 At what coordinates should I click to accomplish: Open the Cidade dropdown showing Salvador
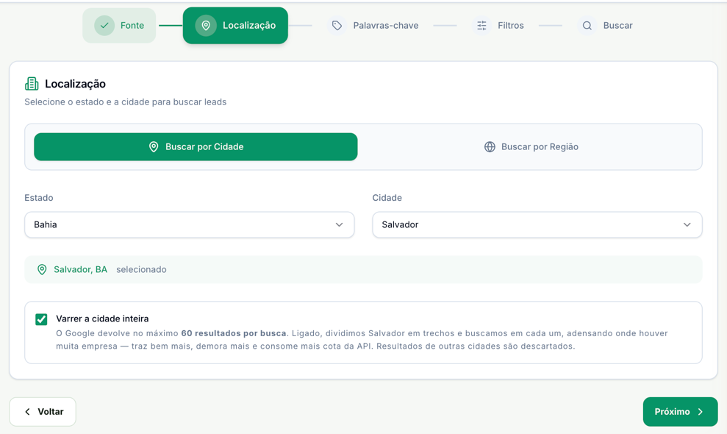coord(537,224)
